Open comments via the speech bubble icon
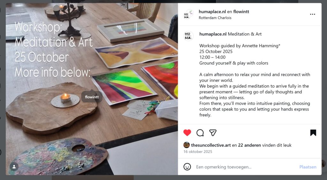This screenshot has width=327, height=180. 200,133
